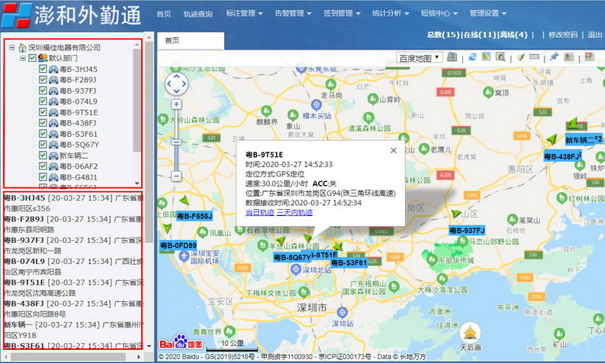Toggle checkbox for vehicle 粤B-06AF2
Viewport: 605px width, 363px height.
click(x=43, y=166)
